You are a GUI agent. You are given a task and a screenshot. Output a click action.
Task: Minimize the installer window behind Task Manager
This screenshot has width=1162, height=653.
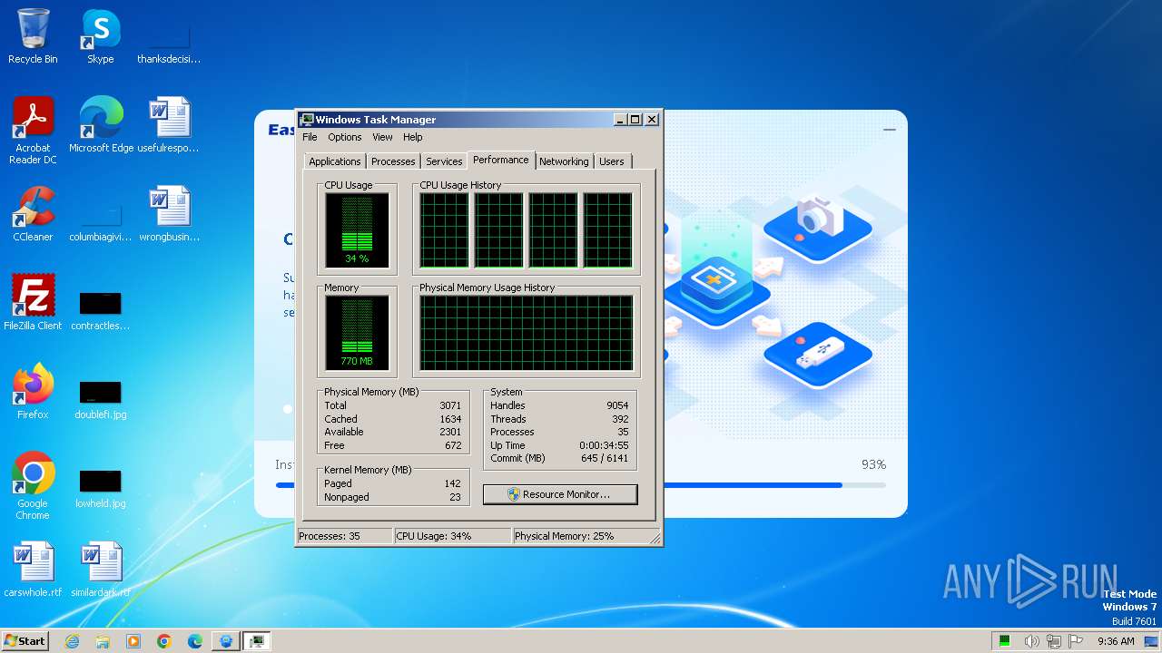click(x=890, y=130)
